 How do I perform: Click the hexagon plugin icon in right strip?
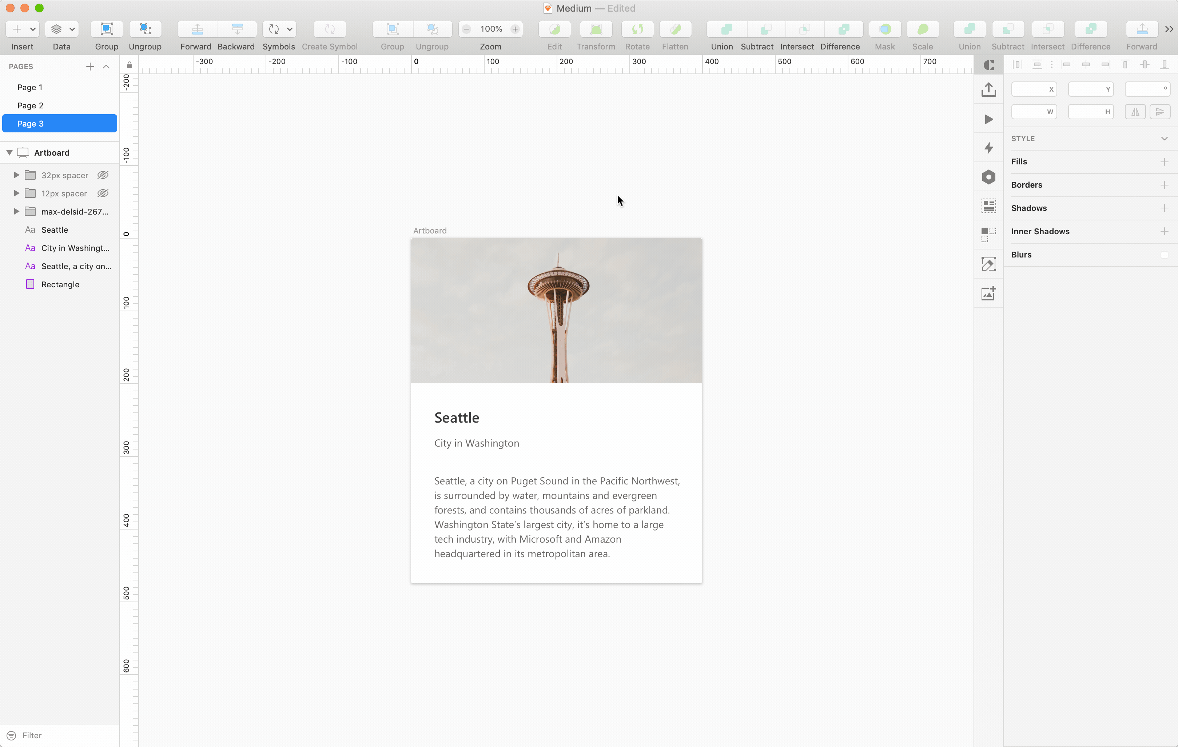(x=988, y=177)
